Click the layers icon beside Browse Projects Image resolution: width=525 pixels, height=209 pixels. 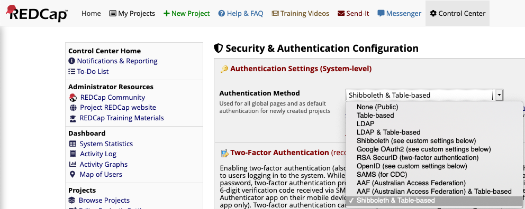(x=72, y=200)
